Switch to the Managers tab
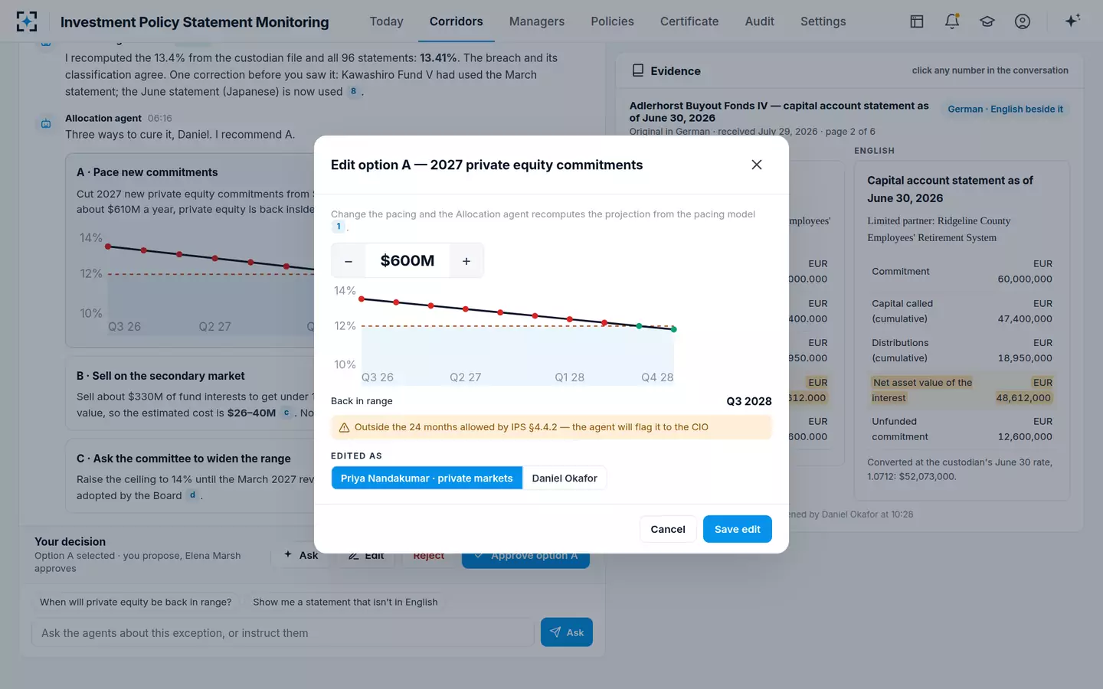This screenshot has width=1103, height=689. click(x=537, y=21)
